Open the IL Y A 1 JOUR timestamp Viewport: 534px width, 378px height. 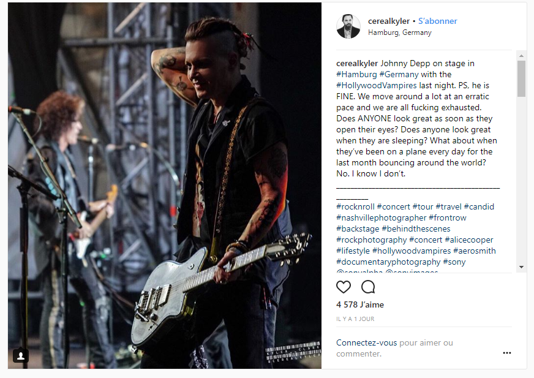click(355, 319)
